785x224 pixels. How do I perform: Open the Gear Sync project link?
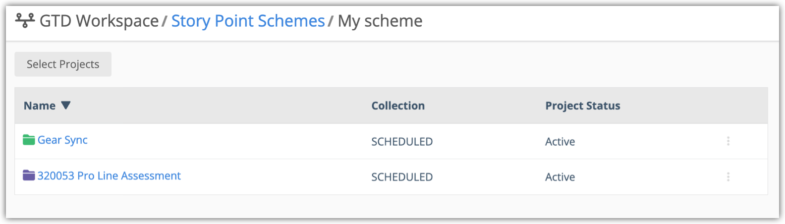pyautogui.click(x=62, y=140)
